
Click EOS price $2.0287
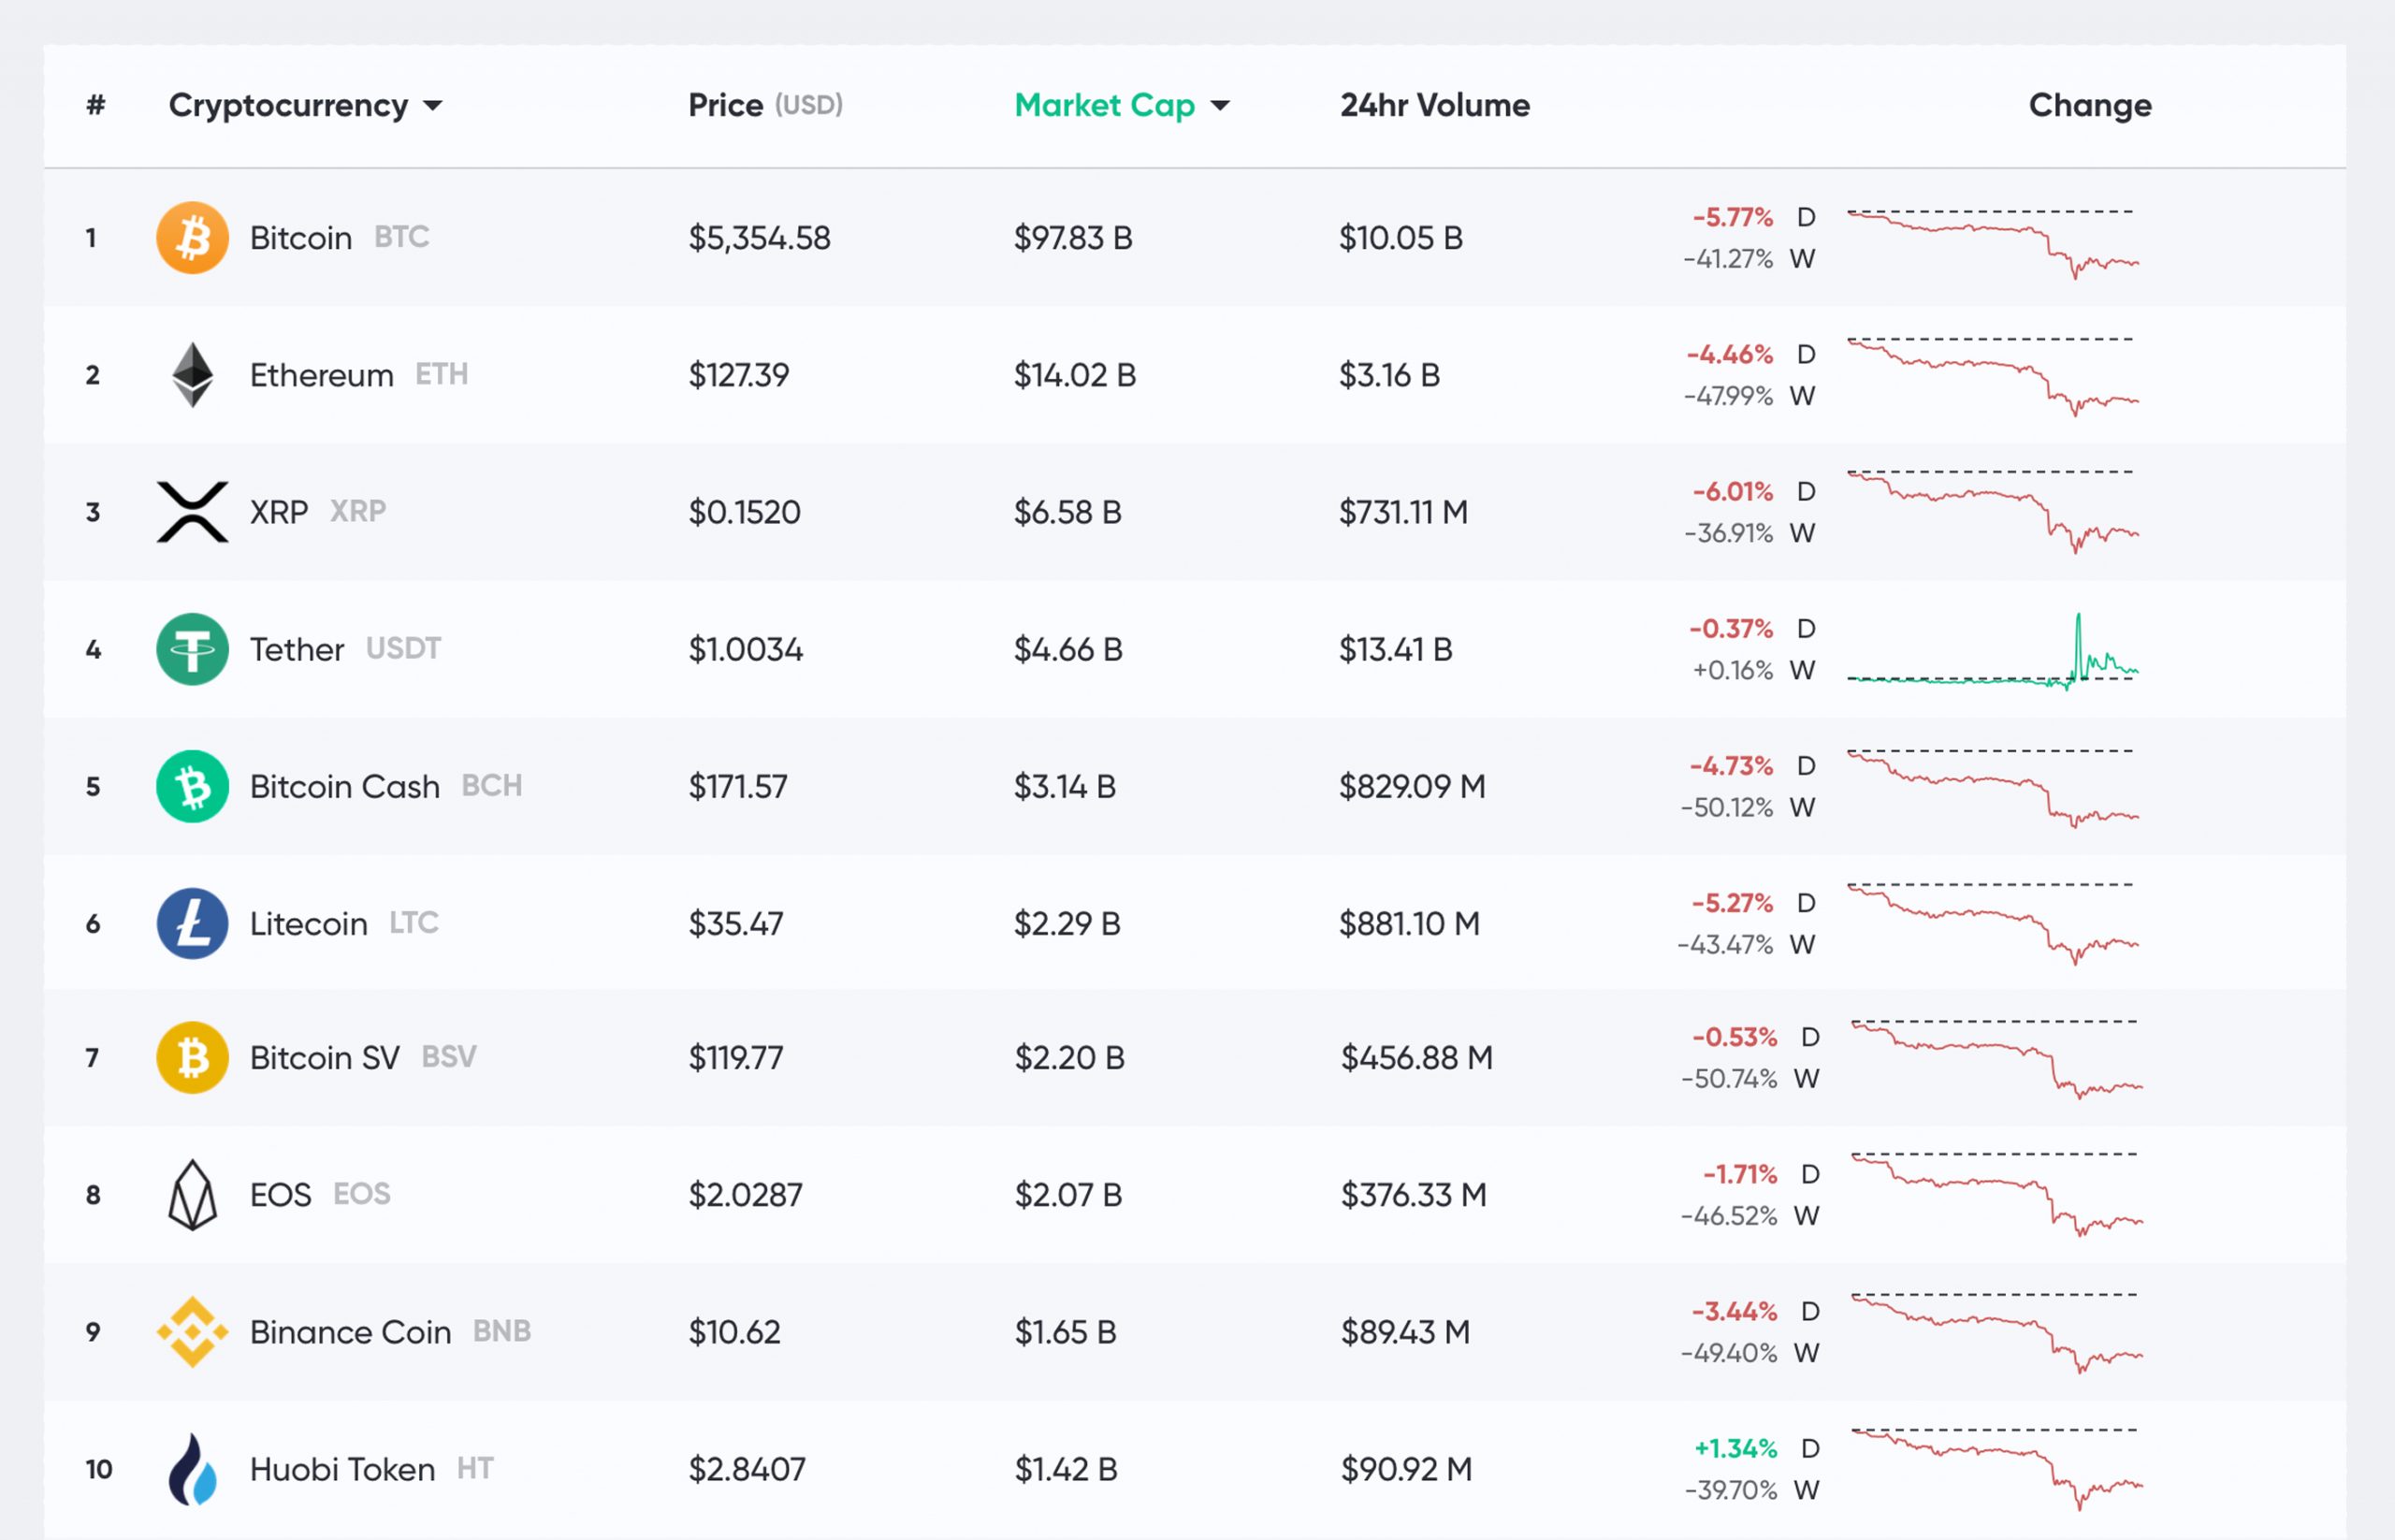pos(745,1194)
